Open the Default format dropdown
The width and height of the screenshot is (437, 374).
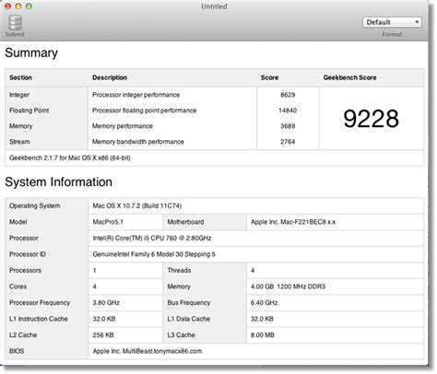click(392, 22)
